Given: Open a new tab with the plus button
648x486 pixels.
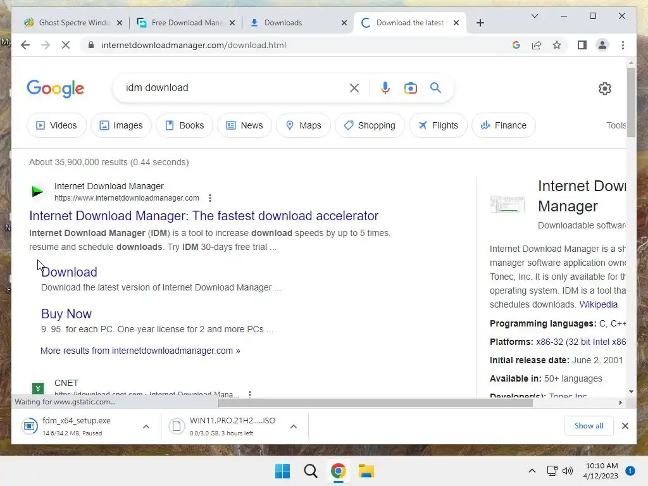Looking at the screenshot, I should click(x=480, y=23).
